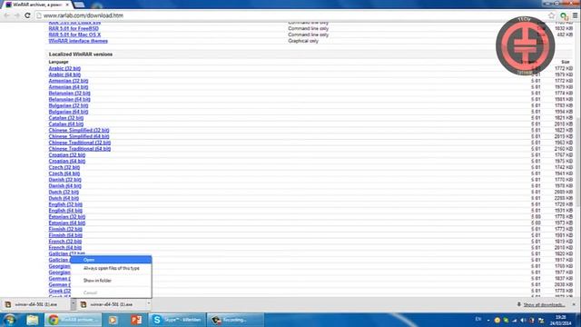
Task: Open the Windows Start menu orb
Action: click(9, 320)
